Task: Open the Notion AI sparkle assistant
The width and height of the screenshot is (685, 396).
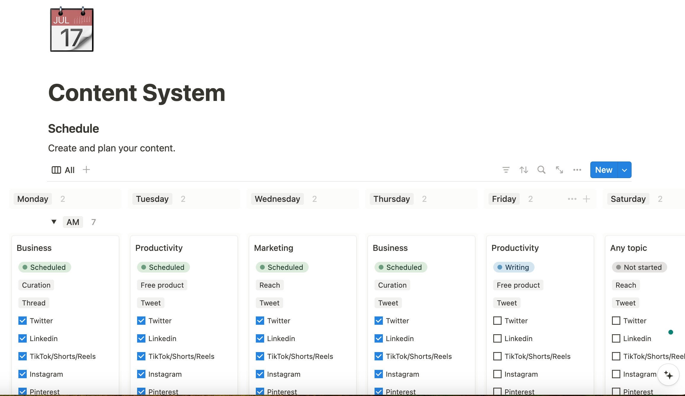Action: (x=668, y=375)
